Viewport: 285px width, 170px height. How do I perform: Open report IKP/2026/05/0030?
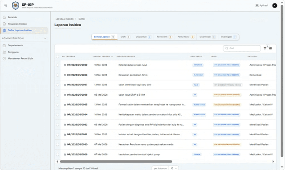(x=77, y=145)
